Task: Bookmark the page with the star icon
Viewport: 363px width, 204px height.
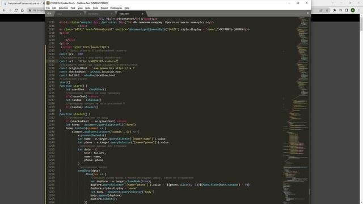Action: tap(327, 10)
